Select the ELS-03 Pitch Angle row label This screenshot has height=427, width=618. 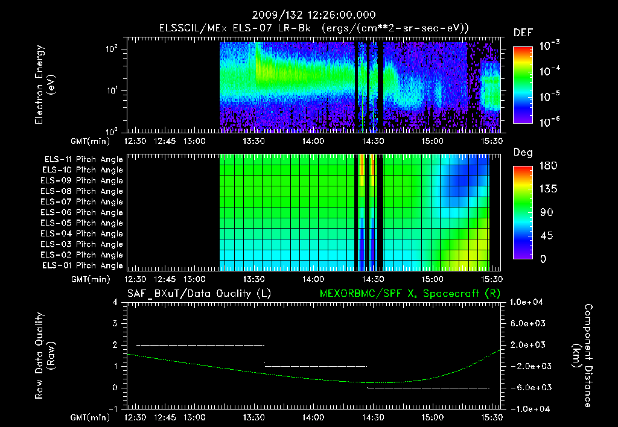coord(82,245)
